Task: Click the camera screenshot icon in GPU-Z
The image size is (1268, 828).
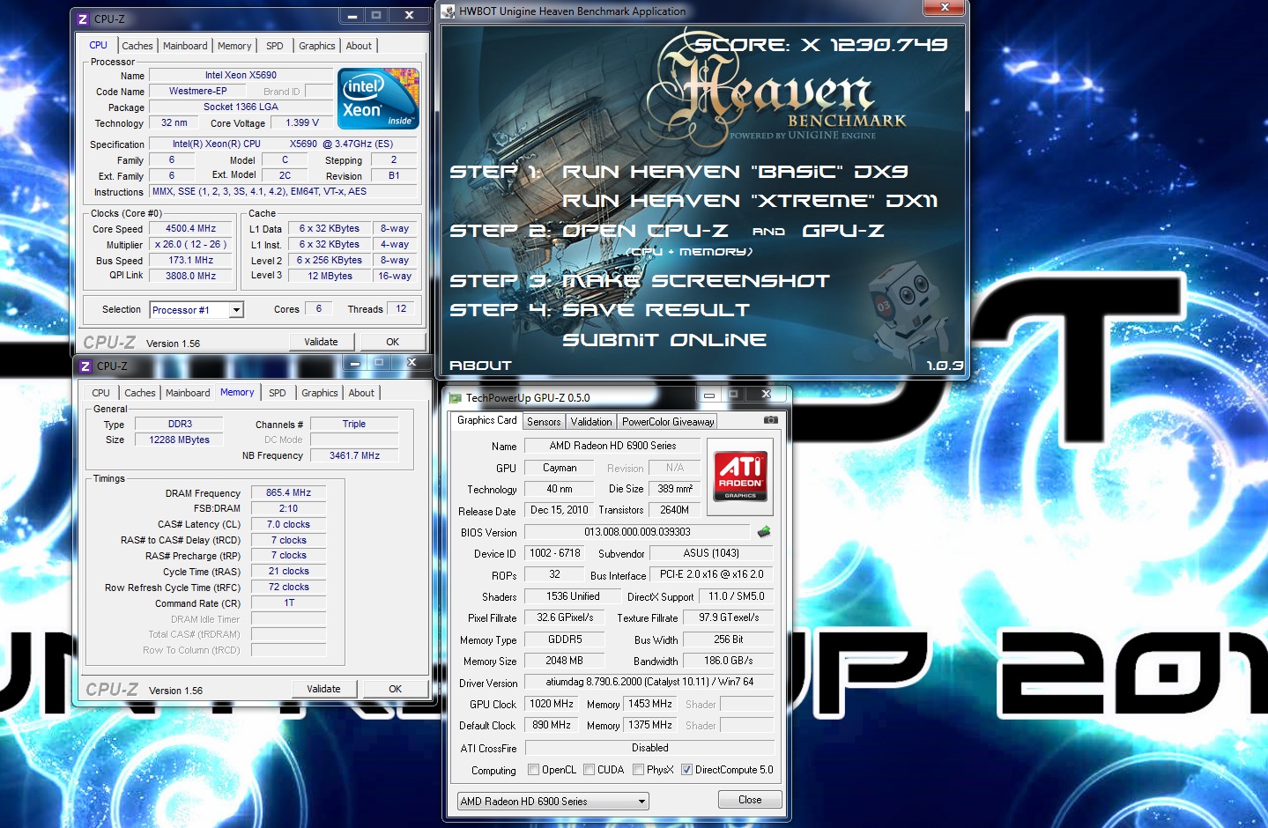Action: point(770,420)
